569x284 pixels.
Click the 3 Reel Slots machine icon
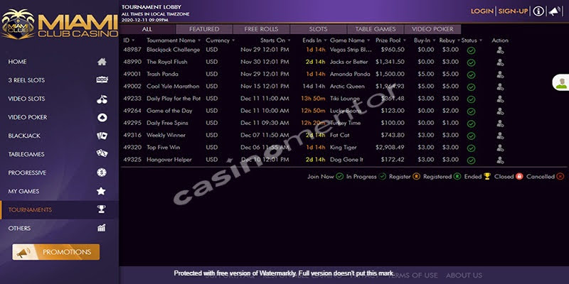[102, 80]
